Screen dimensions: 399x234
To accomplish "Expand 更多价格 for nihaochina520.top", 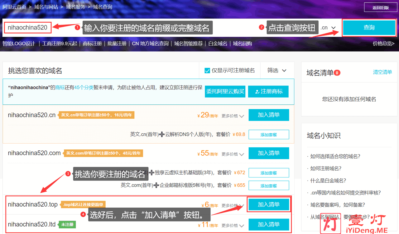I will 233,206.
